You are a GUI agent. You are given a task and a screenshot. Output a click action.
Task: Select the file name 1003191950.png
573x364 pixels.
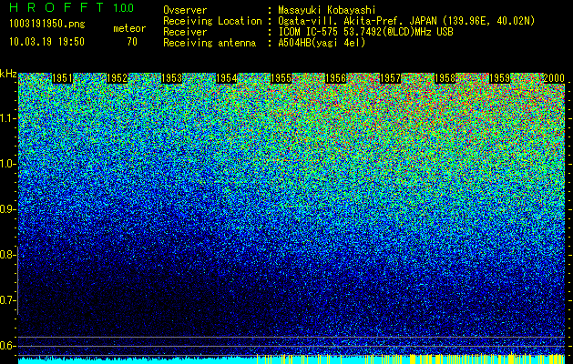(47, 24)
